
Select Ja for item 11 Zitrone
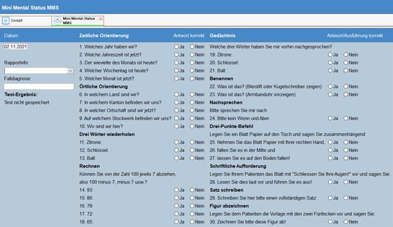[177, 142]
